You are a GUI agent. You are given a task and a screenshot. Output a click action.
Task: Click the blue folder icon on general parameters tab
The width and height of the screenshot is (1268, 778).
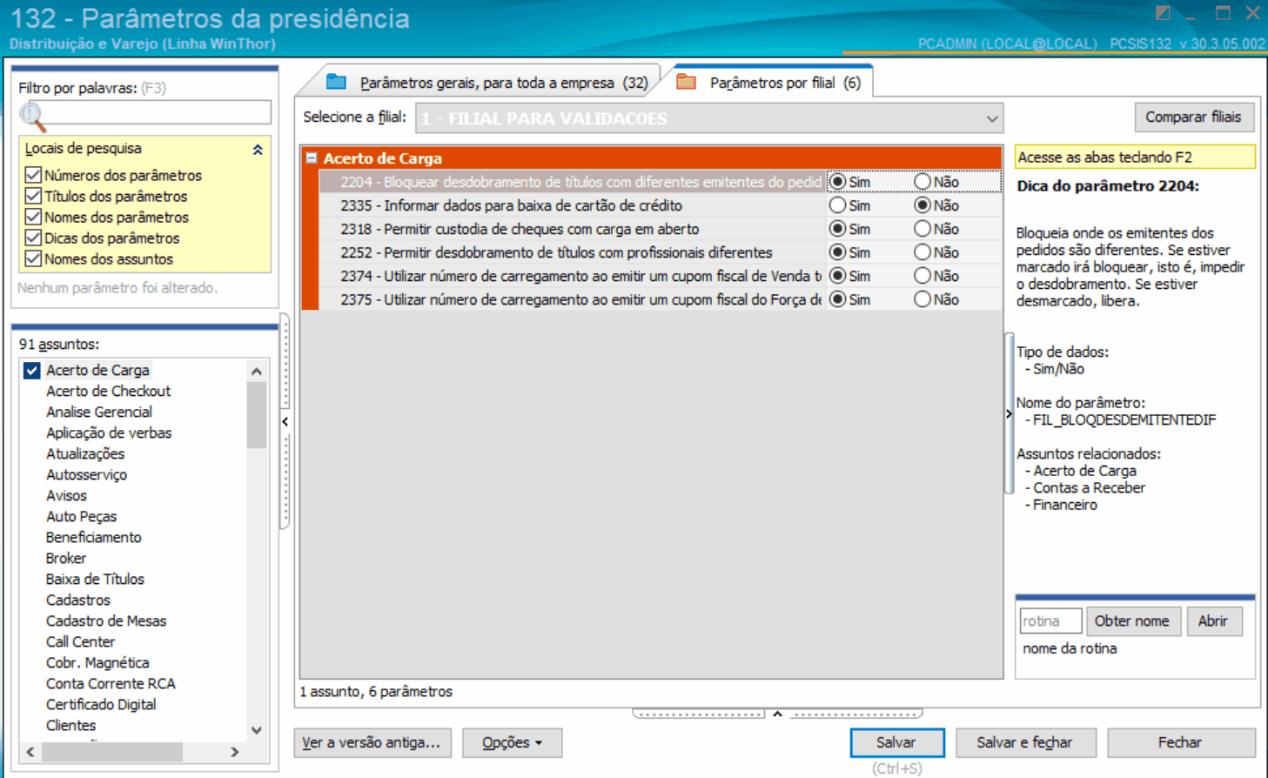tap(336, 83)
